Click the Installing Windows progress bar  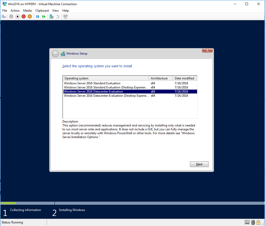[159, 203]
